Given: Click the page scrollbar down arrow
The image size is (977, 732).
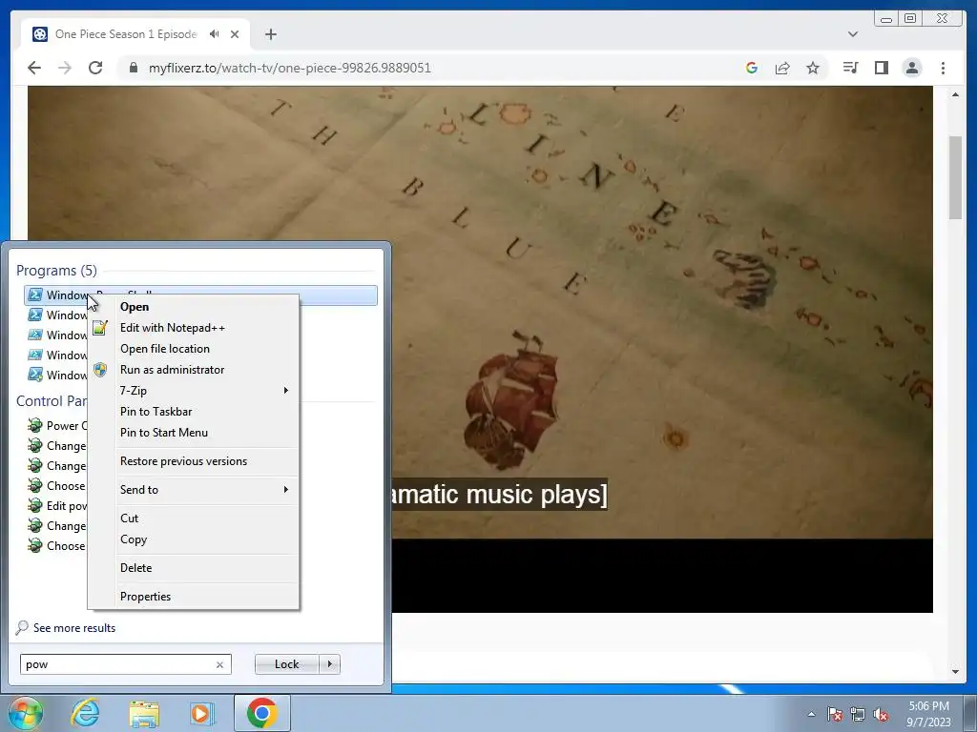Looking at the screenshot, I should coord(955,672).
